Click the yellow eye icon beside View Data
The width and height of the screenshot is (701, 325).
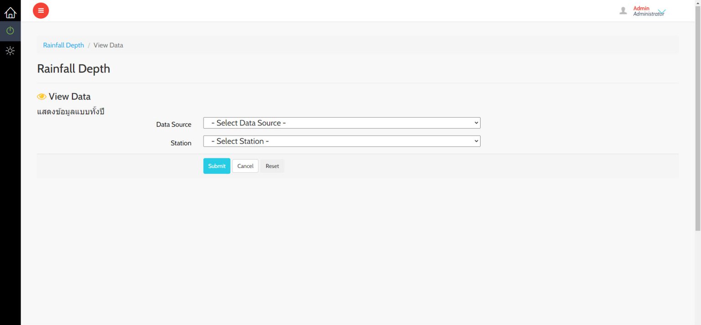(42, 97)
